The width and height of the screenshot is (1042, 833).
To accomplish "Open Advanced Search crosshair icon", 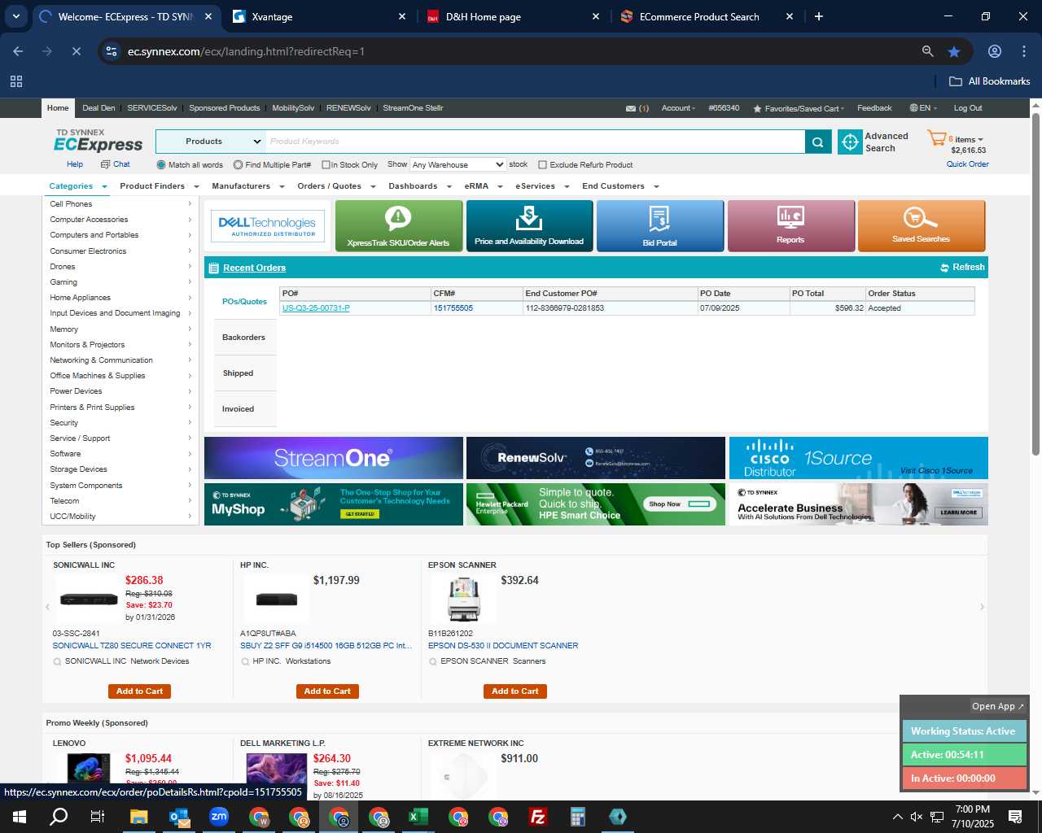I will (x=850, y=142).
